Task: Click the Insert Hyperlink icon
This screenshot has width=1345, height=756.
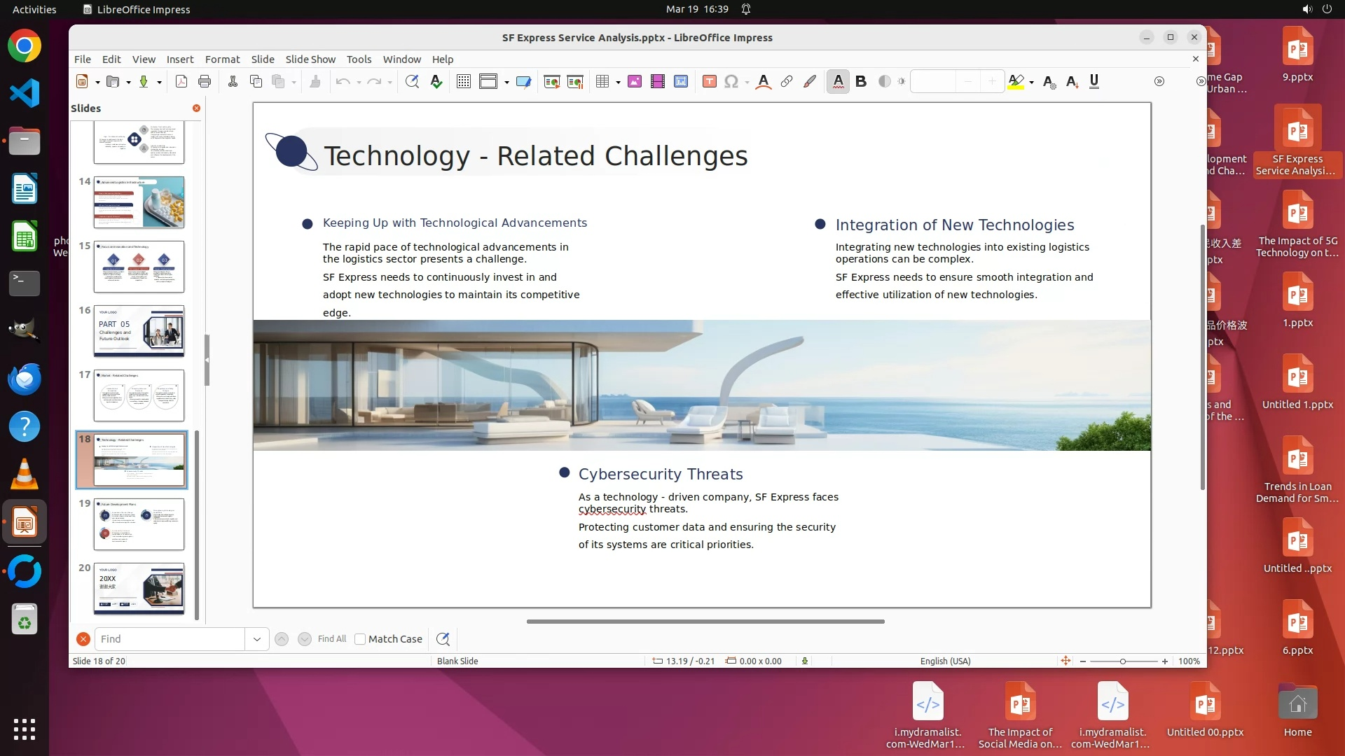Action: 787,82
